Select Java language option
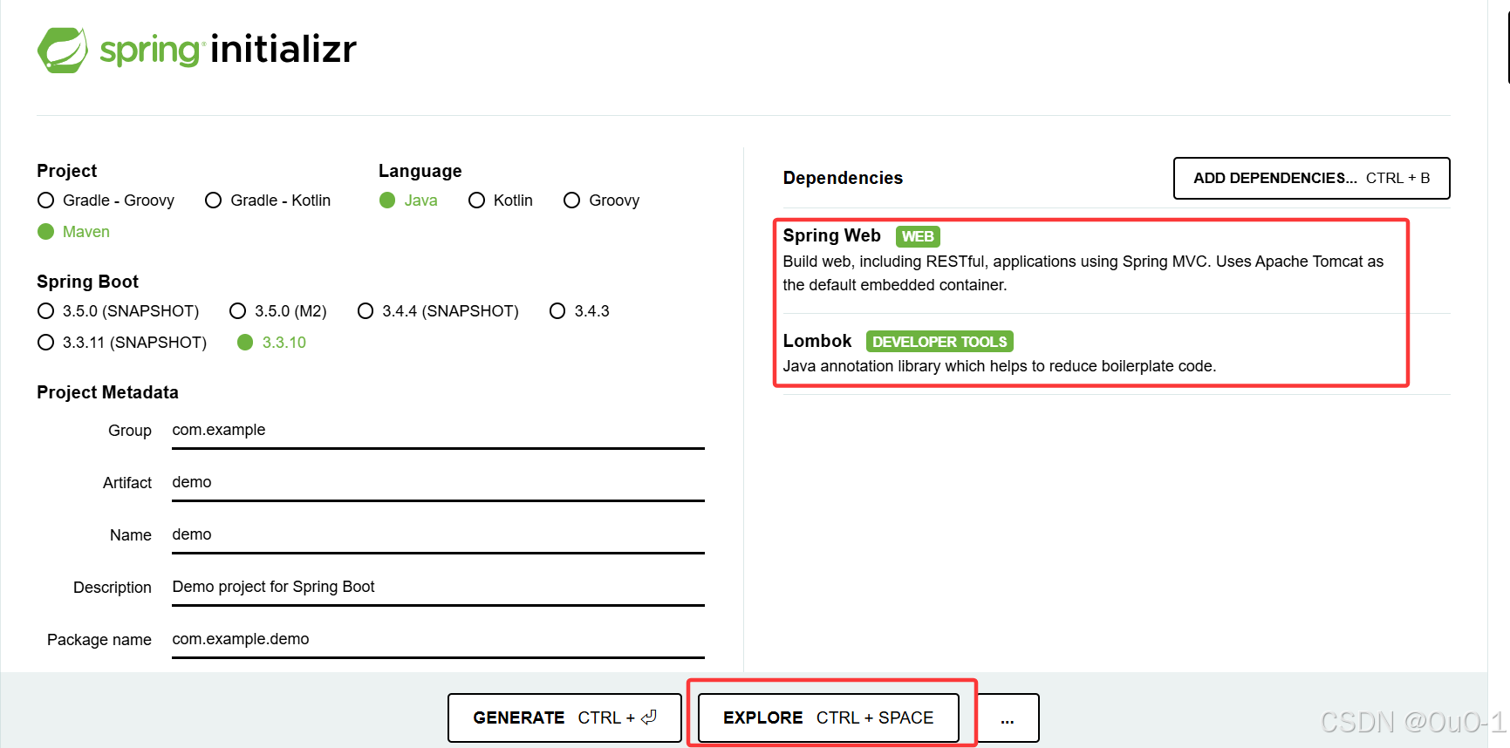Viewport: 1510px width, 748px height. click(x=408, y=201)
